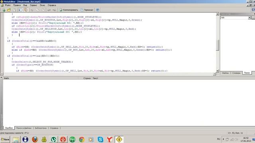This screenshot has width=255, height=143.
Task: Open the Окно menu
Action: pos(42,5)
